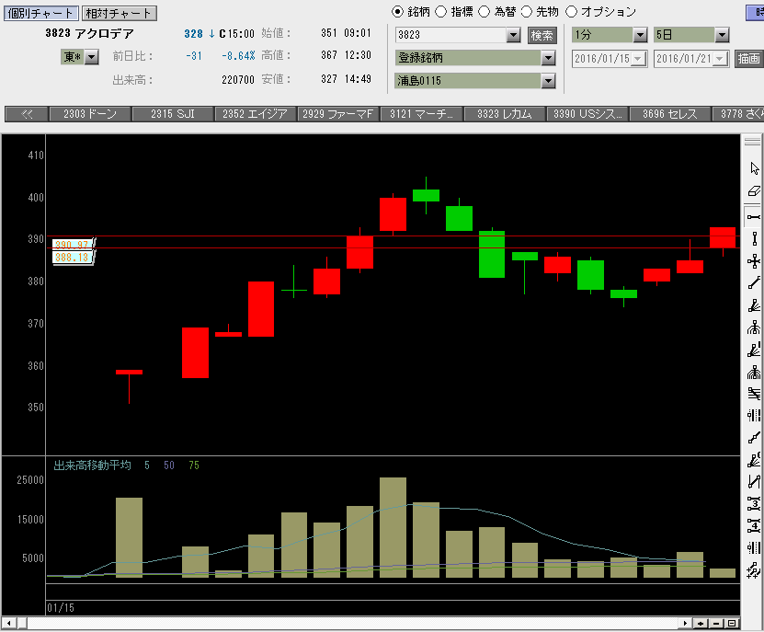Select the crosshair line tool
This screenshot has width=764, height=632.
[754, 261]
